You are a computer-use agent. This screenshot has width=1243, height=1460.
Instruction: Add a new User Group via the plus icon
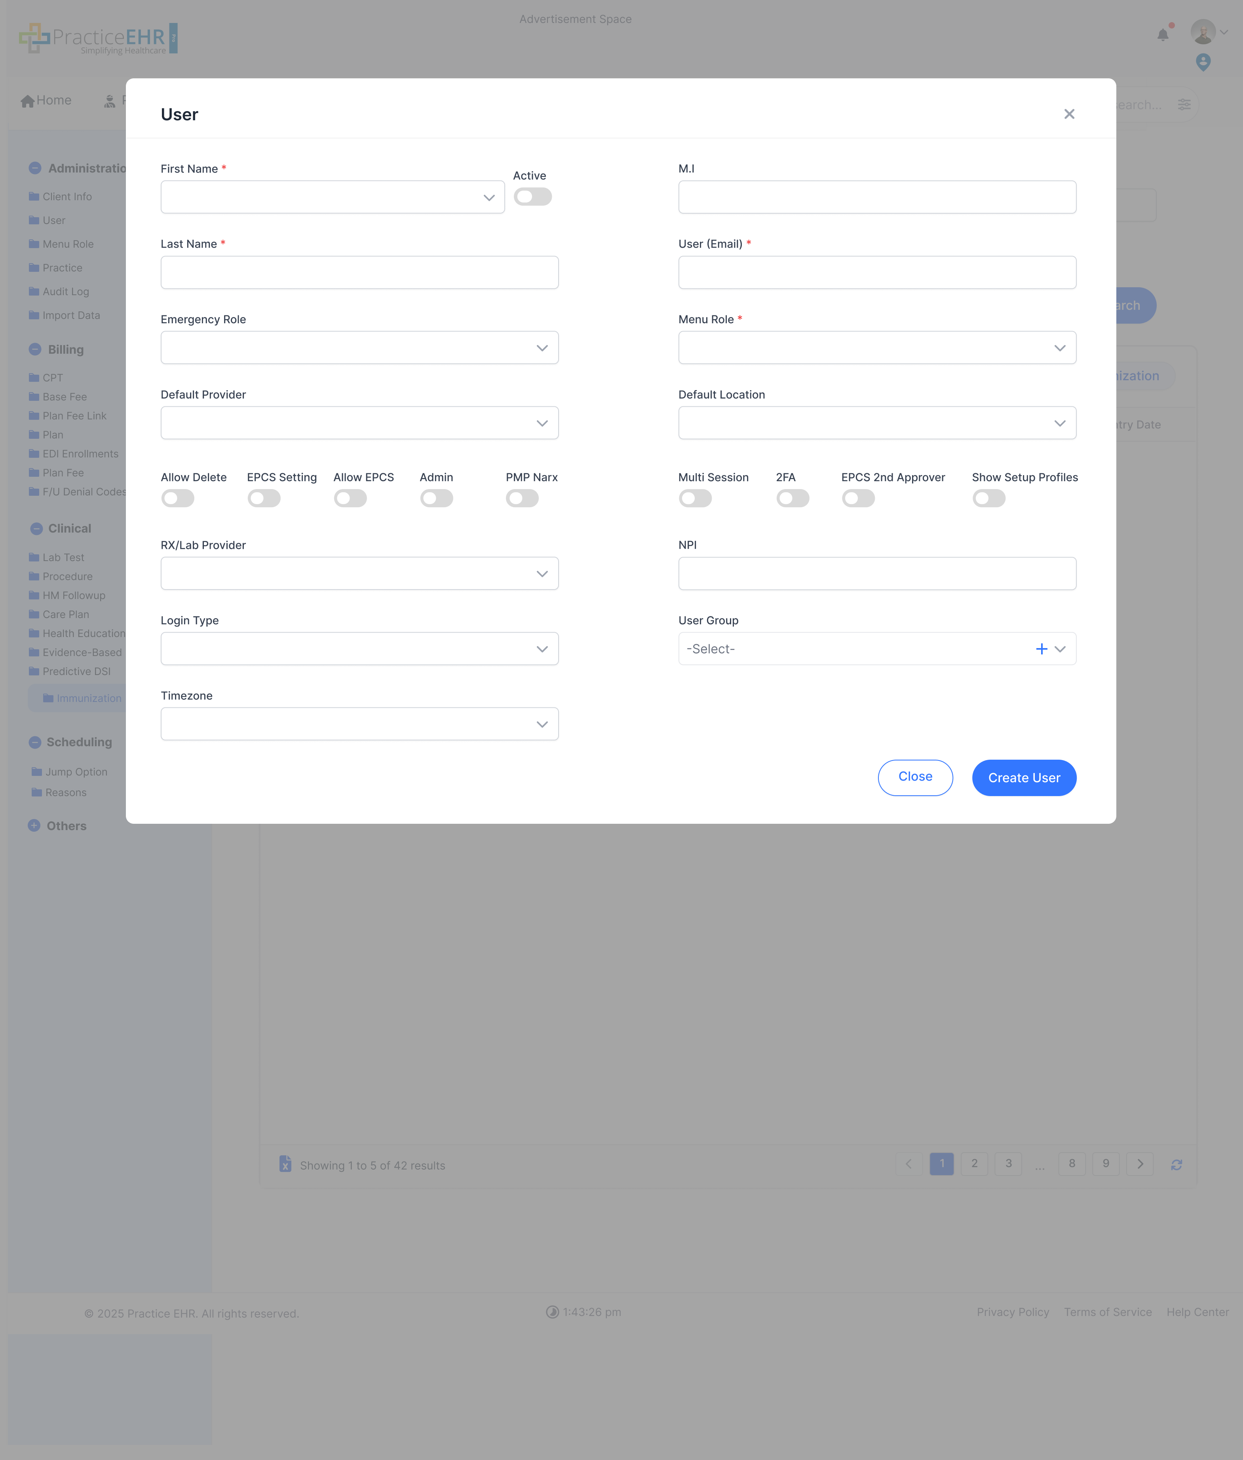(x=1042, y=648)
